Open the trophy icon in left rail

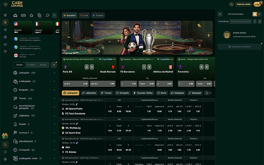[5, 52]
